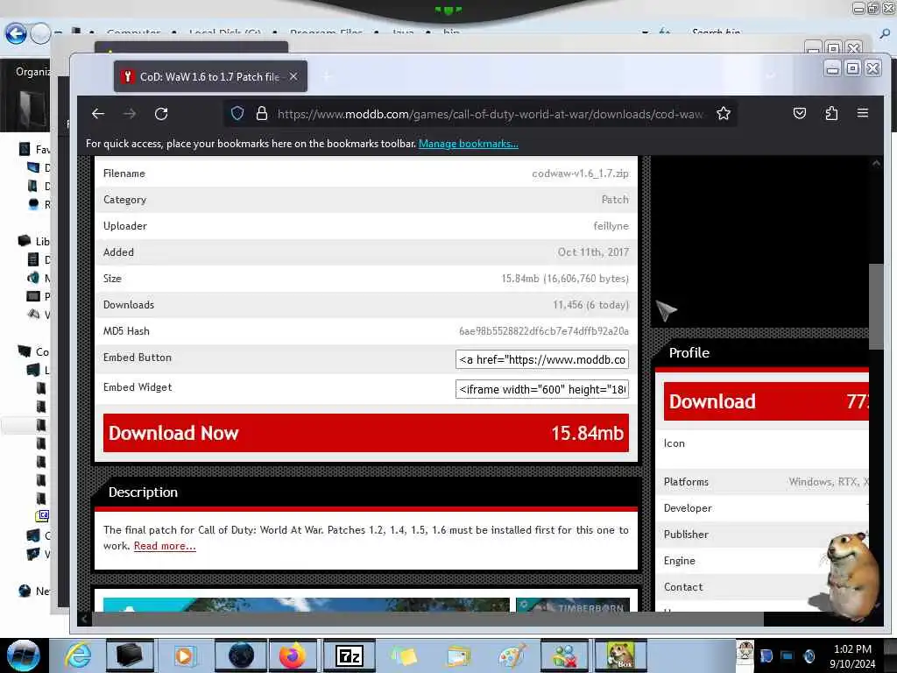Reload the ModDB page
The width and height of the screenshot is (897, 673).
pyautogui.click(x=161, y=114)
